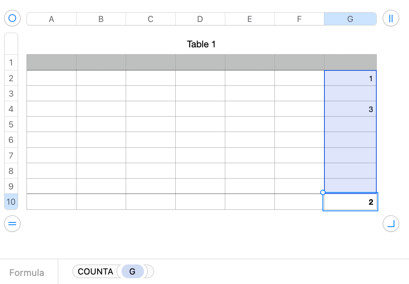Select the G range token in the formula
This screenshot has width=409, height=284.
point(132,271)
